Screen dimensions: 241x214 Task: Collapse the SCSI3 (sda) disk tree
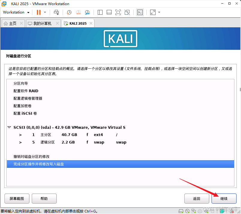click(x=9, y=127)
